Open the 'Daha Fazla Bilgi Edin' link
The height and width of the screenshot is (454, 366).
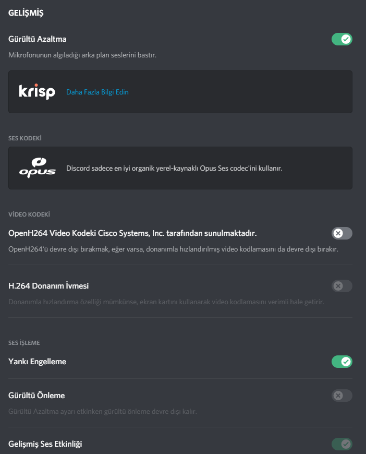[97, 92]
